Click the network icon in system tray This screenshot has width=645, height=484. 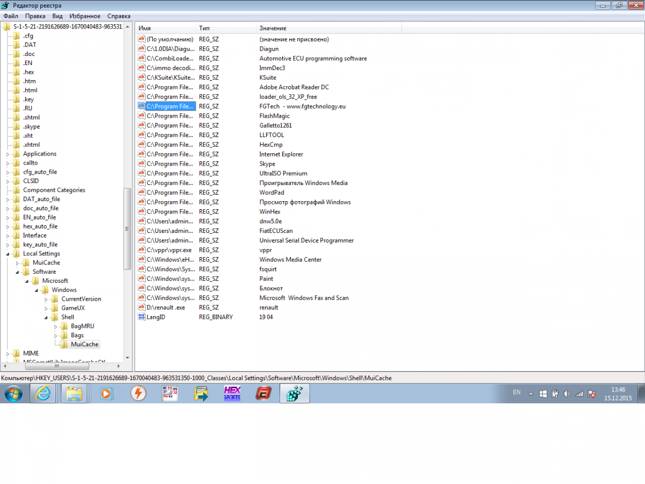coord(579,394)
